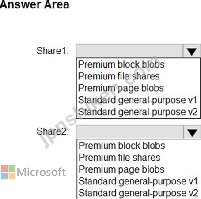Screen dimensions: 201x199
Task: Select Premium page blobs under Share2
Action: (x=121, y=169)
